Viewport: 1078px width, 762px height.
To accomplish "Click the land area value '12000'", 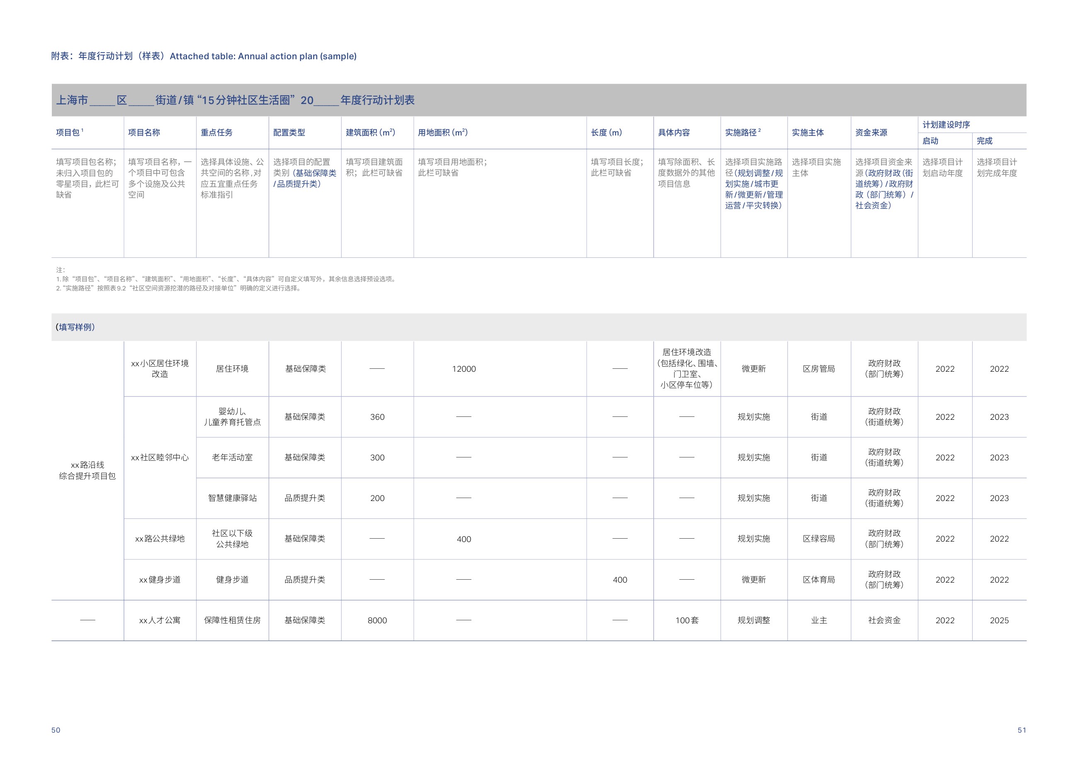I will coord(464,369).
